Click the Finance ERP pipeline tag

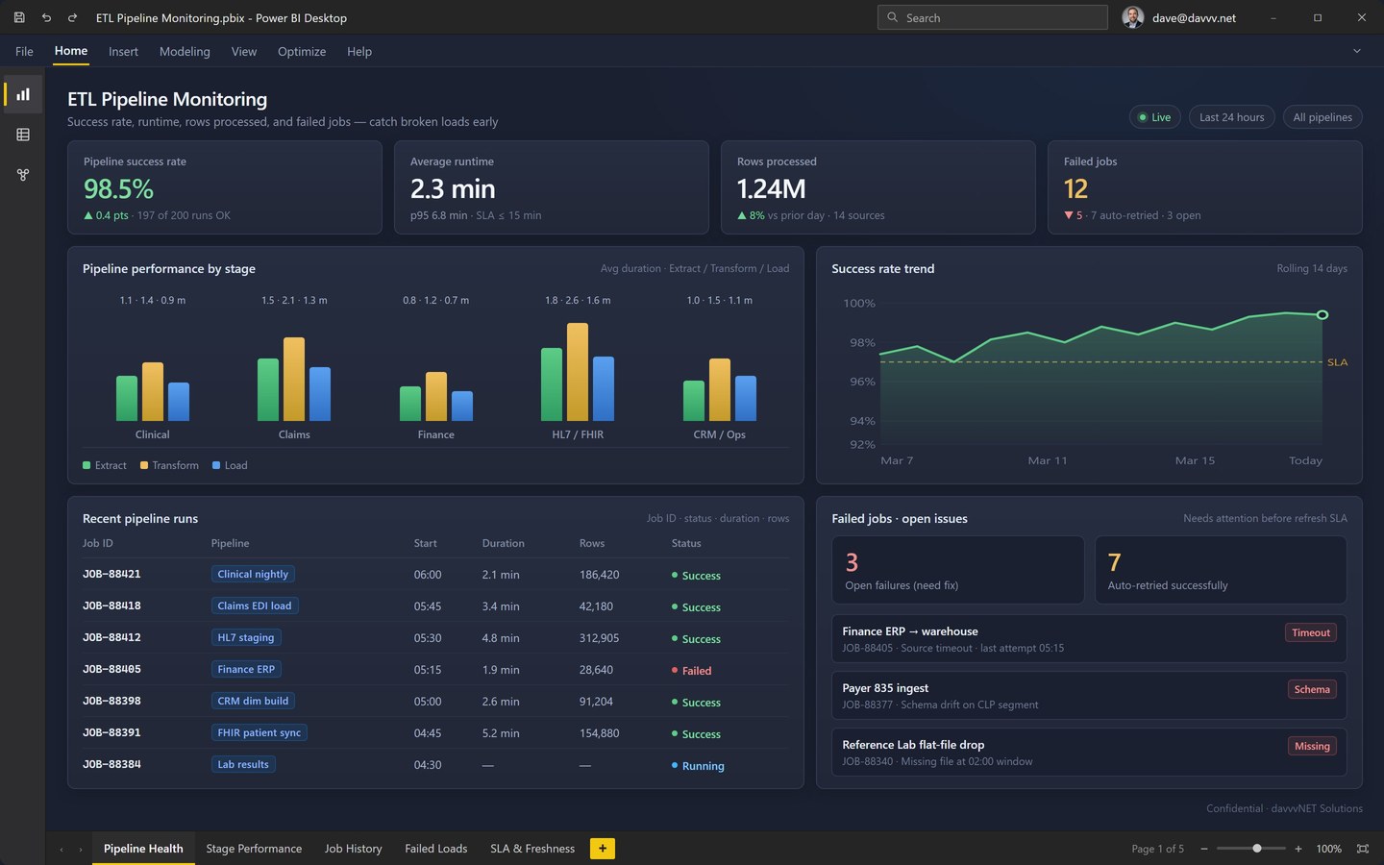[246, 669]
